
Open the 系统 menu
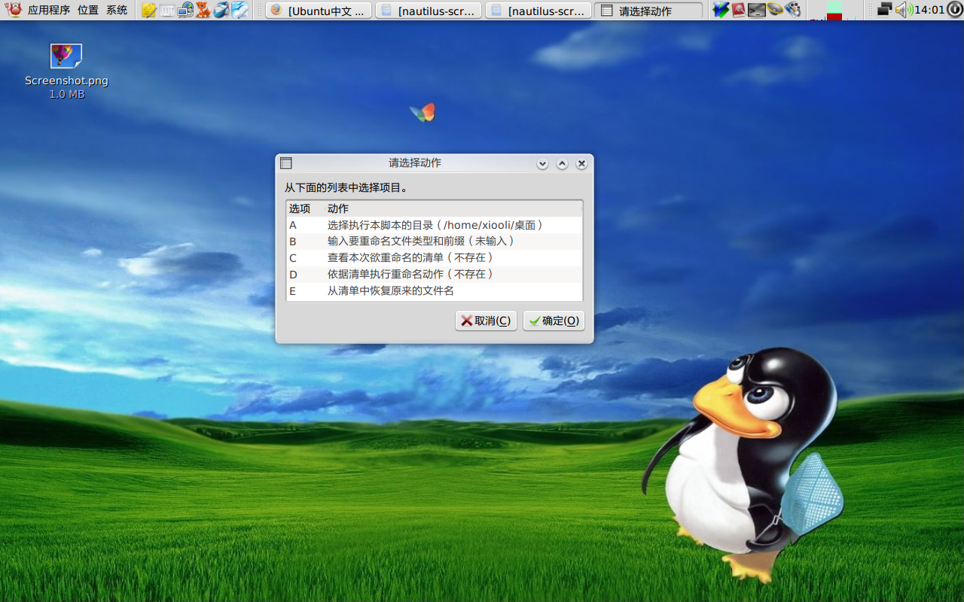tap(117, 11)
